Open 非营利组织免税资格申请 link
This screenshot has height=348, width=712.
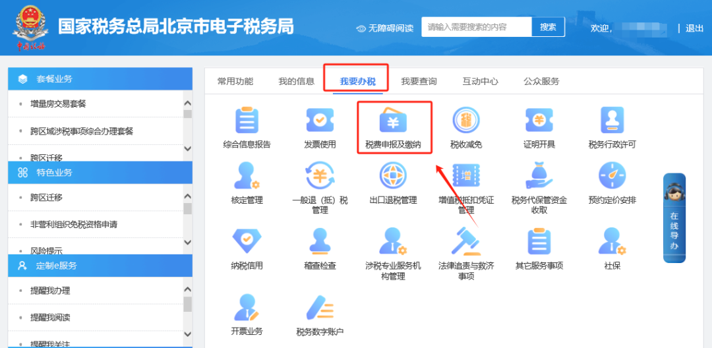(x=74, y=225)
